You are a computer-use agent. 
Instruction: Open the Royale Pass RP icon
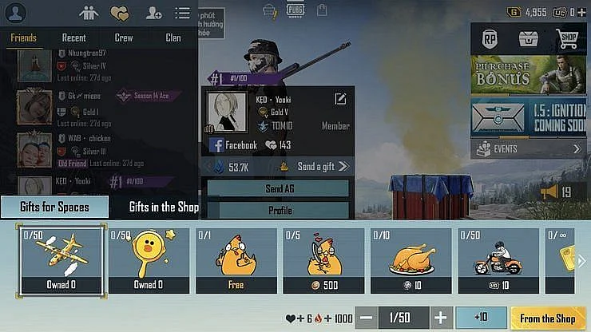pyautogui.click(x=490, y=39)
